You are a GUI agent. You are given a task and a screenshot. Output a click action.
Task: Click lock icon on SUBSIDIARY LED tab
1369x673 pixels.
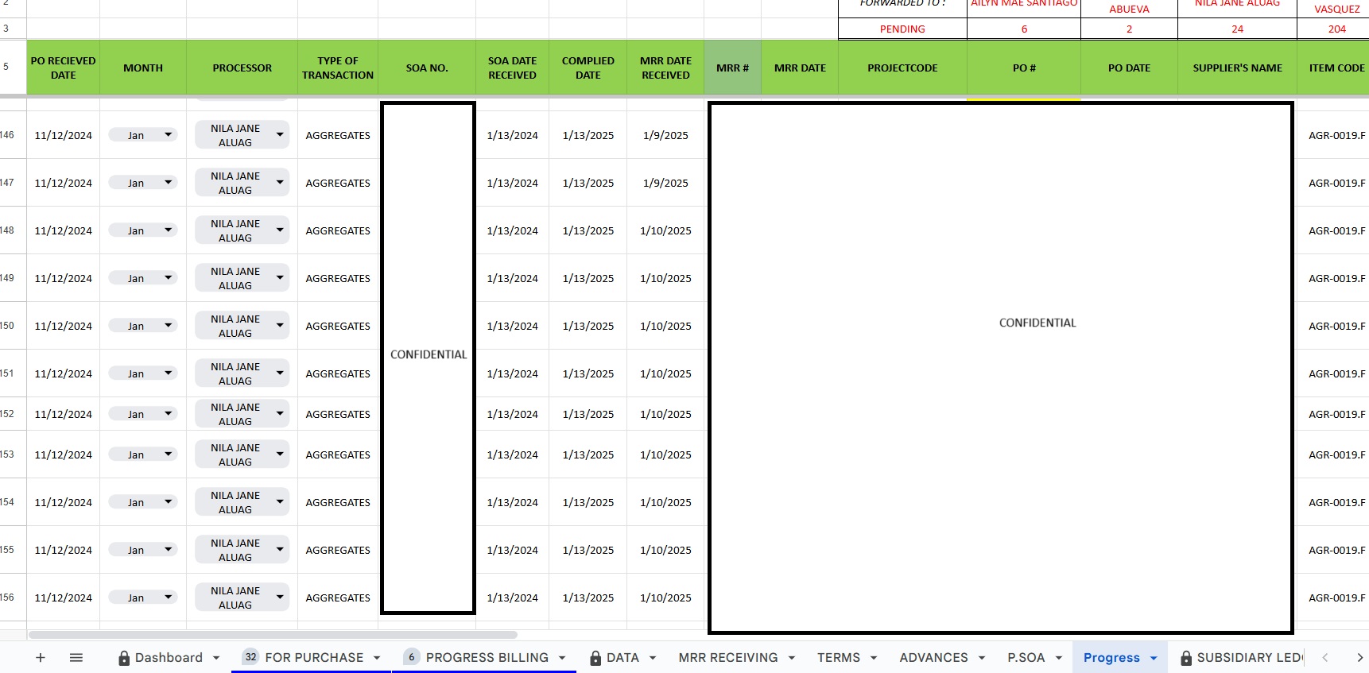tap(1186, 658)
